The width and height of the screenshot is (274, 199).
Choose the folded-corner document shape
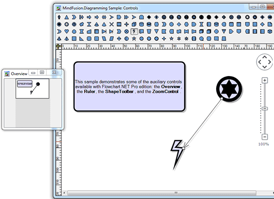[270, 24]
